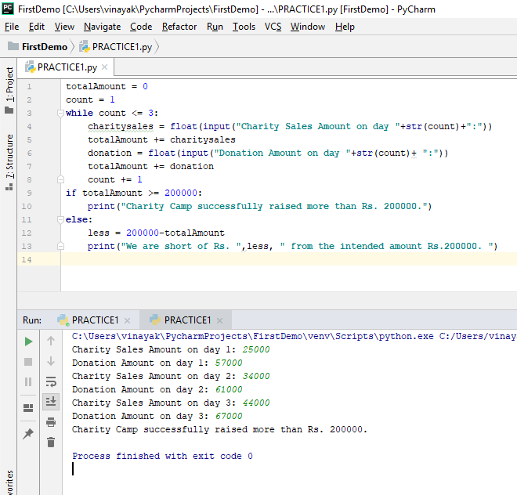Click the 'Run:' panel label

point(32,320)
